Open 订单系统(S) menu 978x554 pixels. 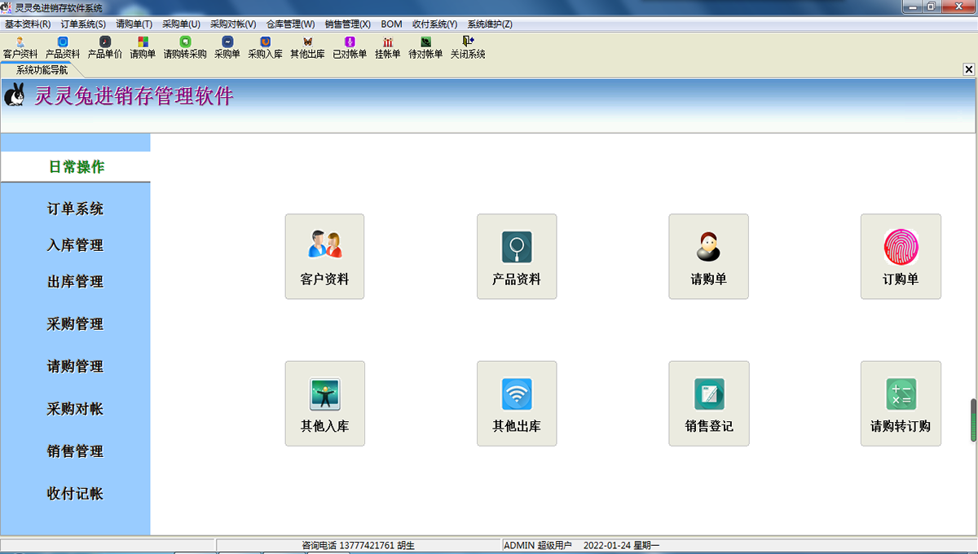83,24
